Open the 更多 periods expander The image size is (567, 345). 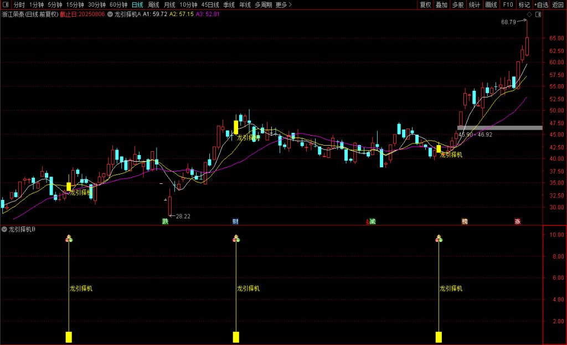point(283,5)
